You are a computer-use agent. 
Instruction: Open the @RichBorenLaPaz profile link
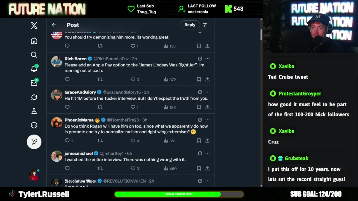coord(111,59)
